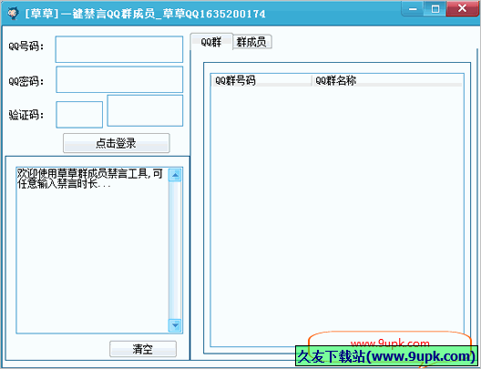
Task: Click the 清空 button
Action: click(143, 349)
